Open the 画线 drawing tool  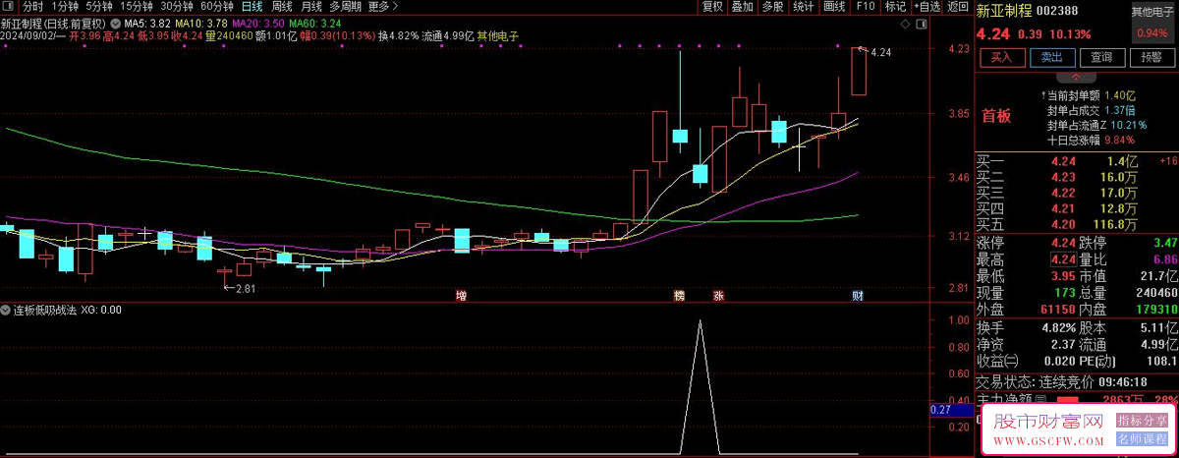point(834,6)
